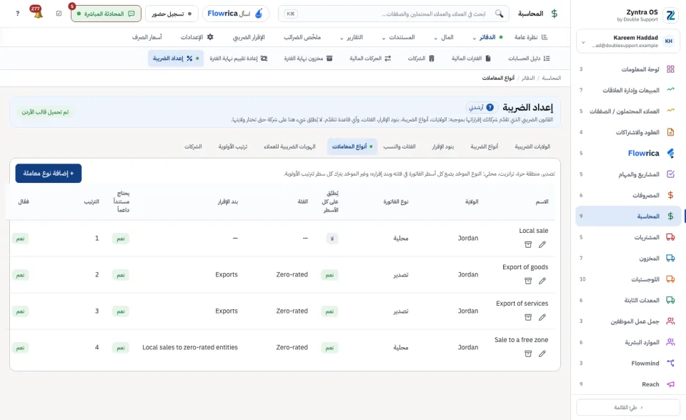Open العقود والاشتراكات in sidebar
686x420 pixels.
click(x=628, y=132)
